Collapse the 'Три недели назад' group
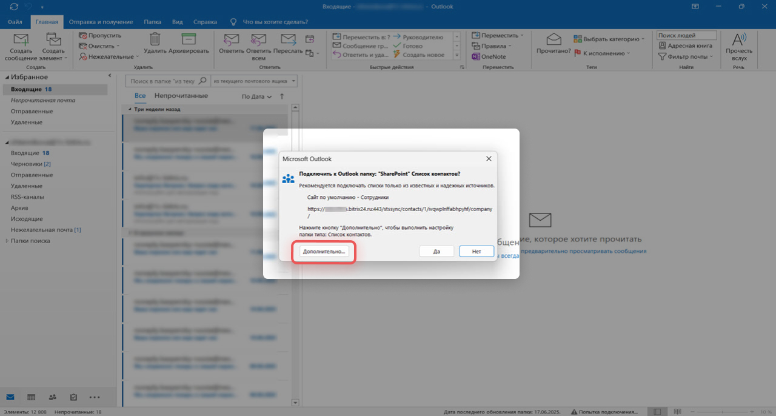Viewport: 776px width, 416px height. coord(130,110)
